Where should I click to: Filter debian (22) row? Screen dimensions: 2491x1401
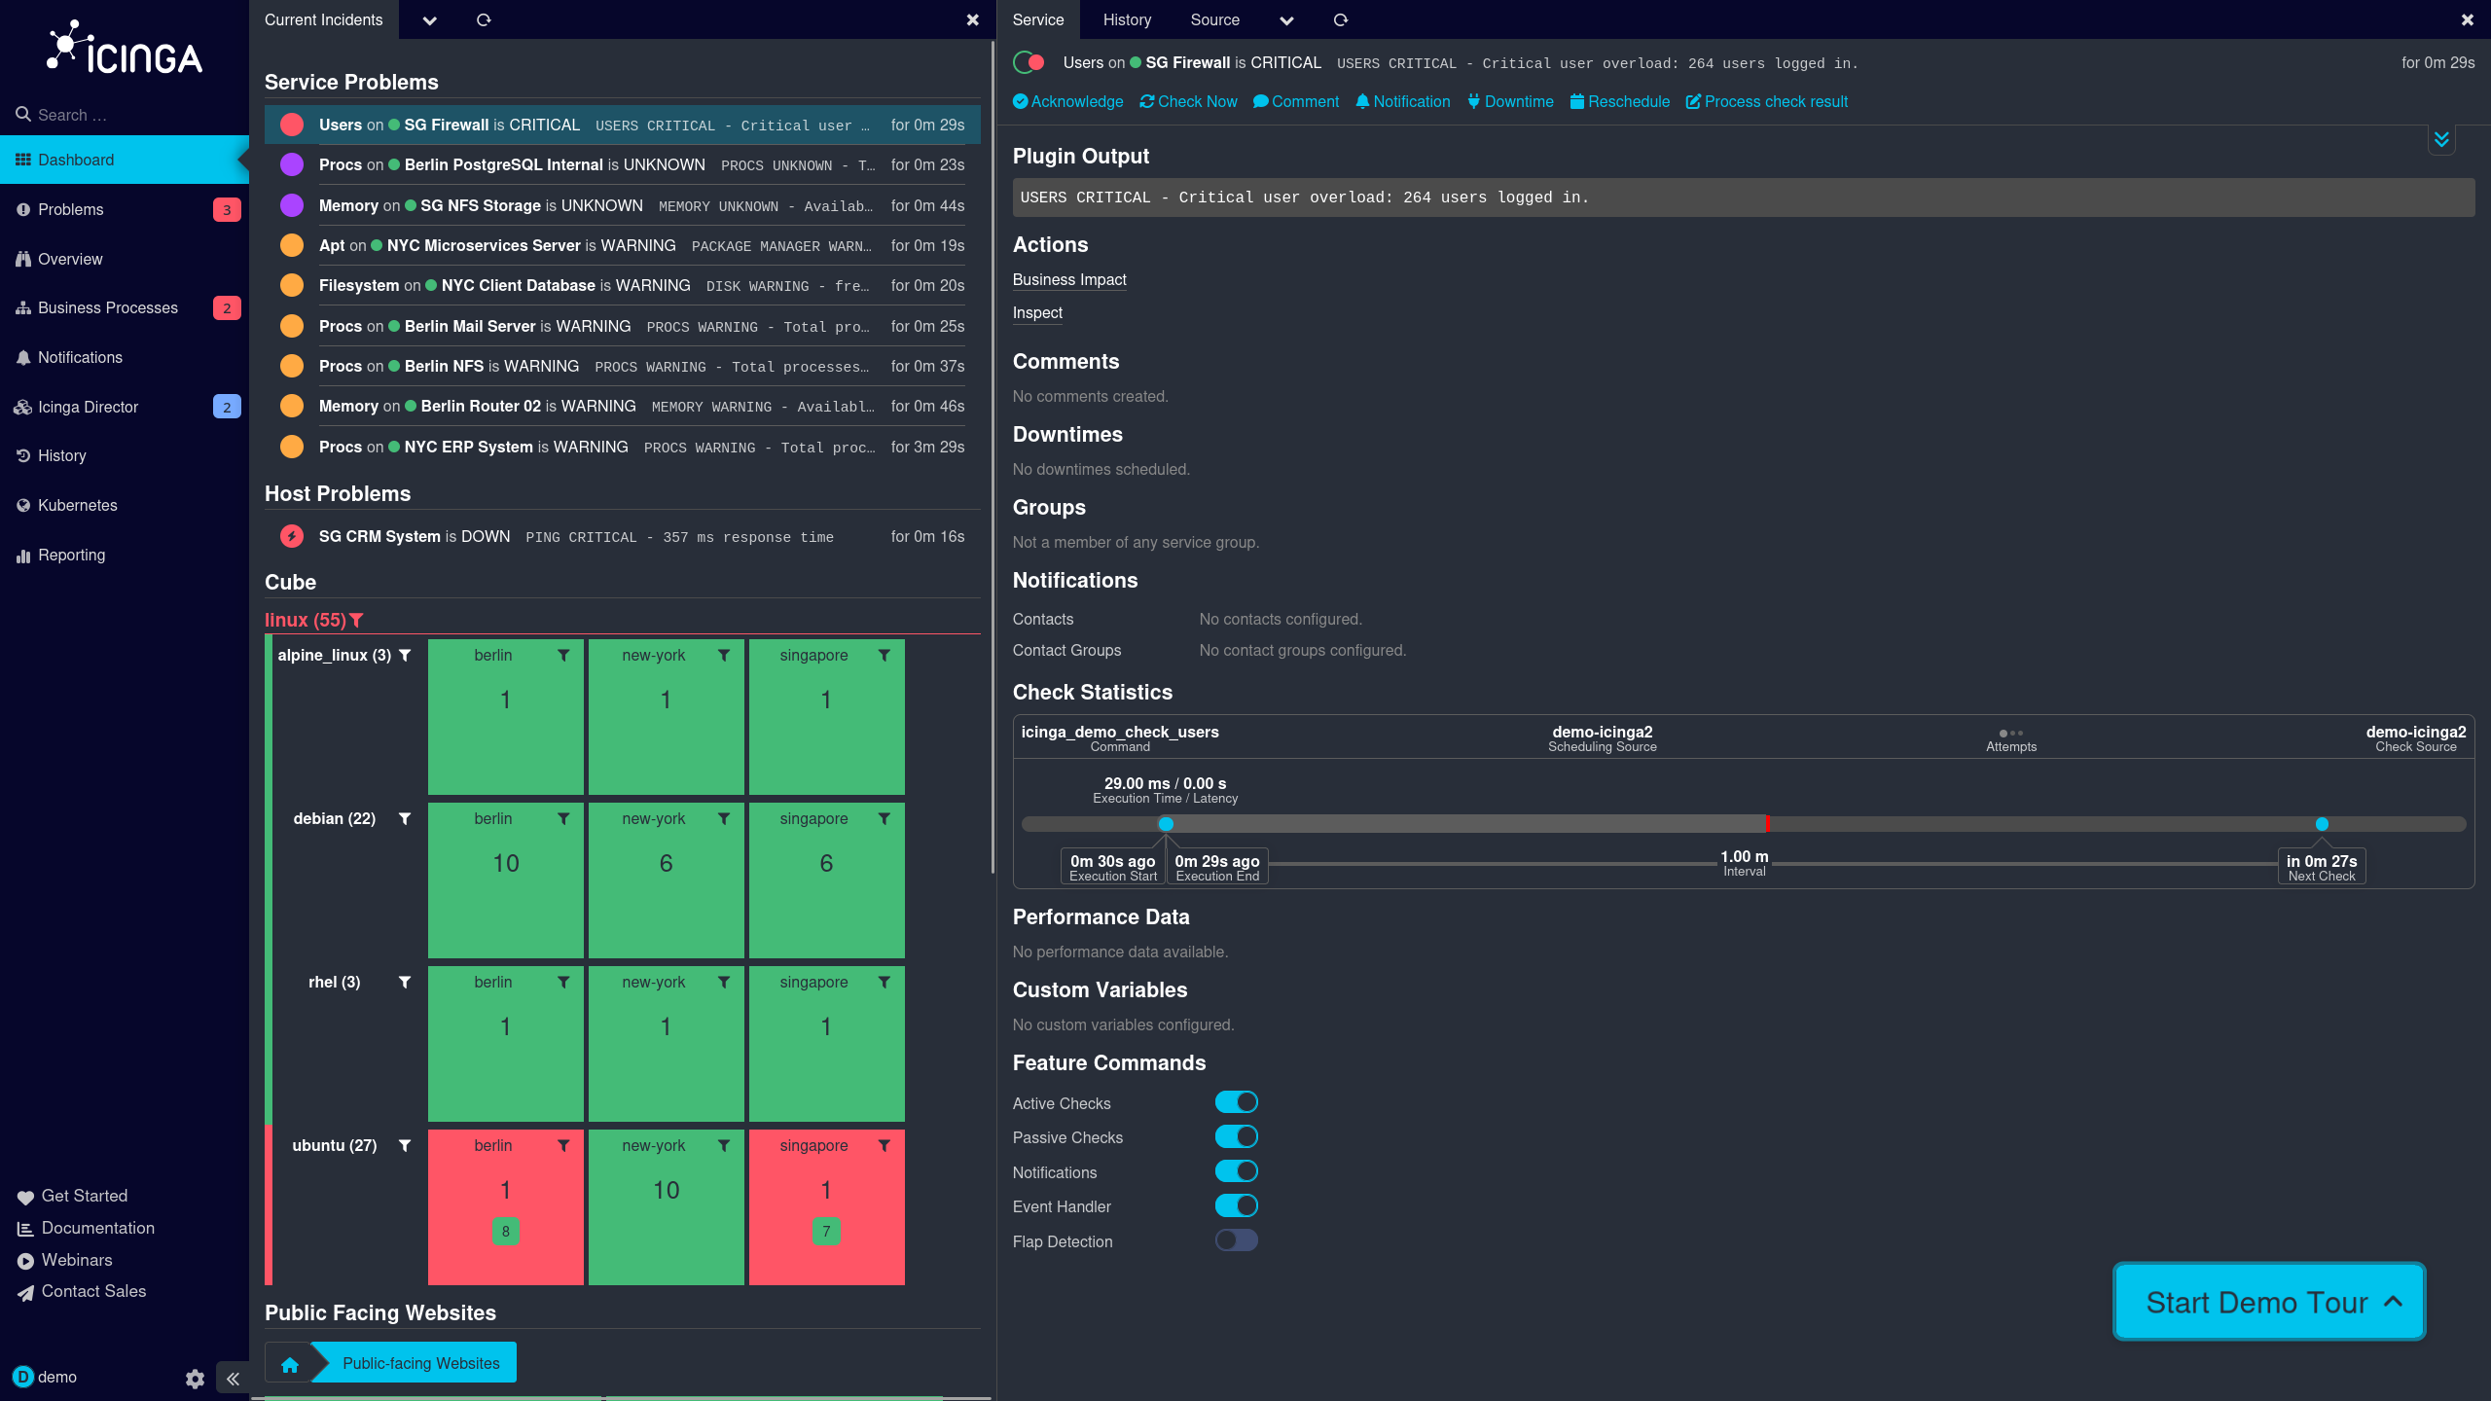[405, 819]
